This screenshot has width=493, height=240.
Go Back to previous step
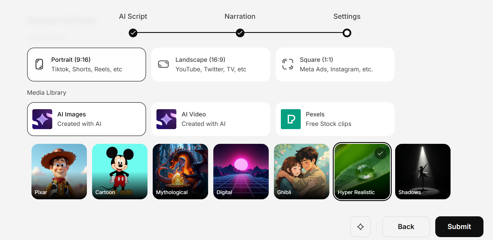pyautogui.click(x=406, y=227)
